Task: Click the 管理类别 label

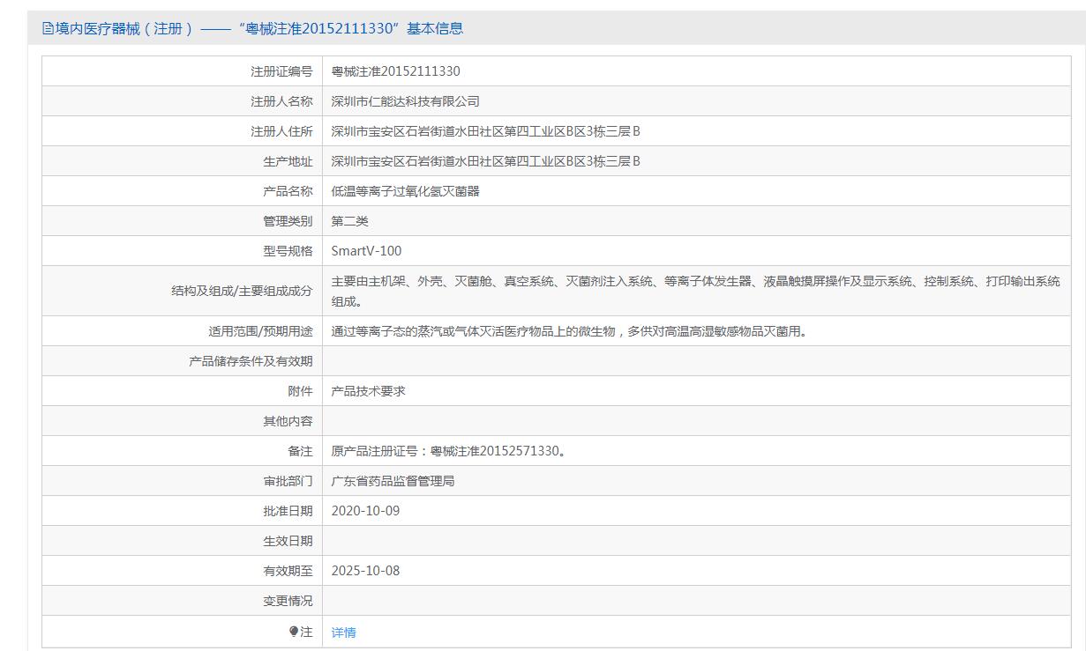Action: point(288,221)
